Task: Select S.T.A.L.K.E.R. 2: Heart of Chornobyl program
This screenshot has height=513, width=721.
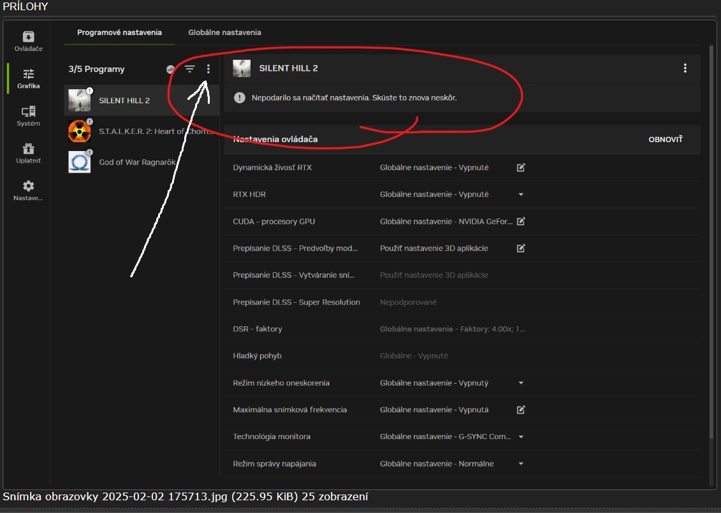Action: coord(142,131)
